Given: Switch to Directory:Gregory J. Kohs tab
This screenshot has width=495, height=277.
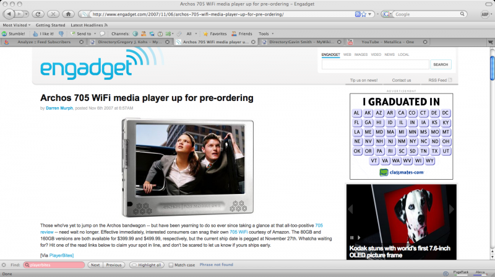Looking at the screenshot, I should point(129,42).
